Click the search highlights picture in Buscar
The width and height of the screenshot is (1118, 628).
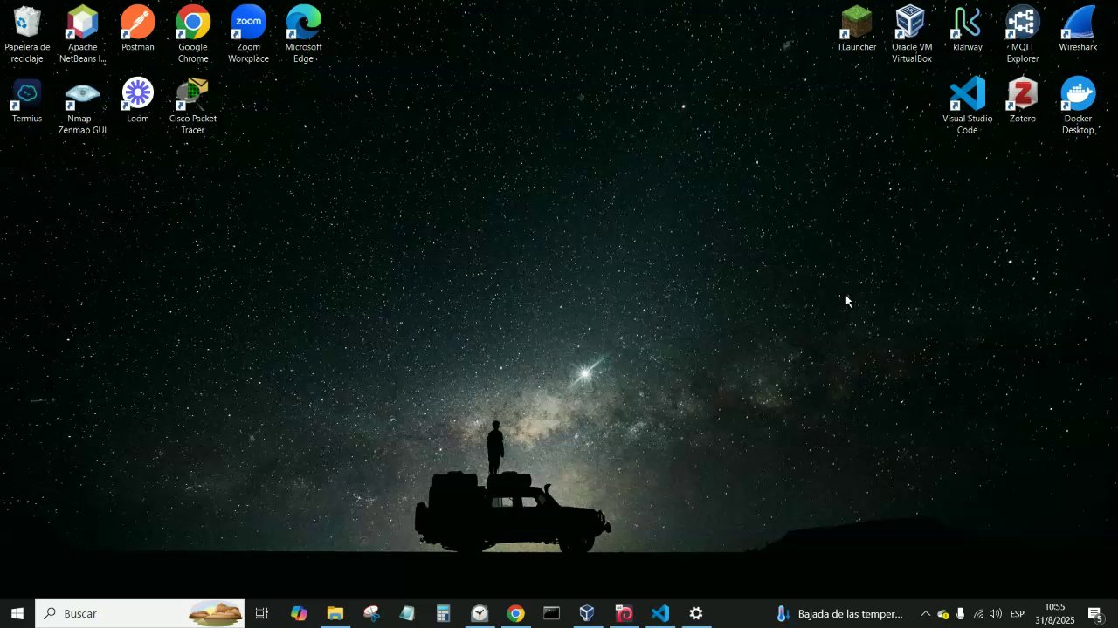[x=216, y=613]
